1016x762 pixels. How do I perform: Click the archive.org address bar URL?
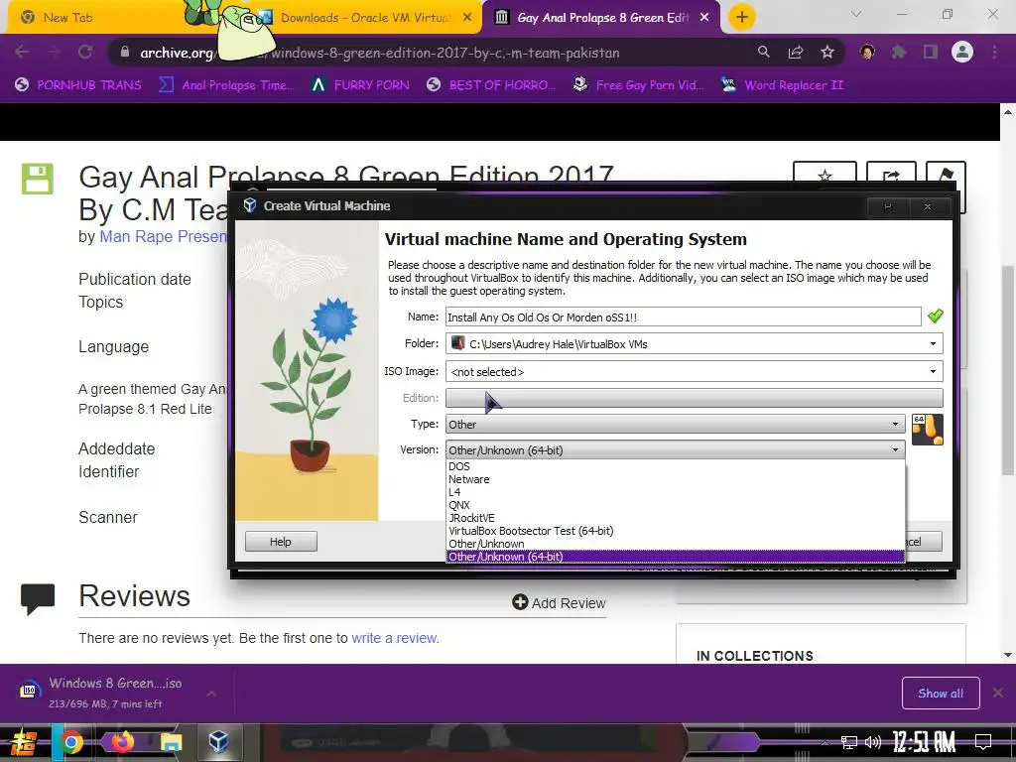click(x=380, y=53)
